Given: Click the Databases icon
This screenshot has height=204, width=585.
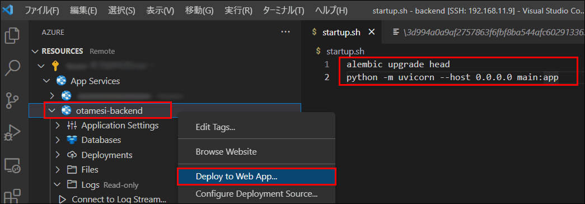Looking at the screenshot, I should (x=72, y=140).
